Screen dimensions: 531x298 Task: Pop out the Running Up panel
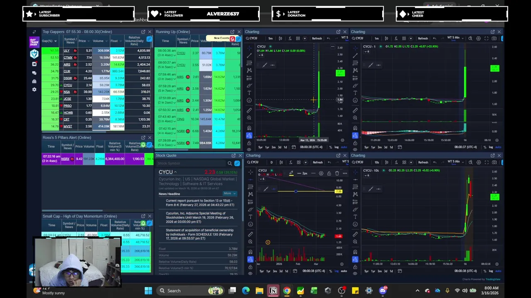click(232, 32)
